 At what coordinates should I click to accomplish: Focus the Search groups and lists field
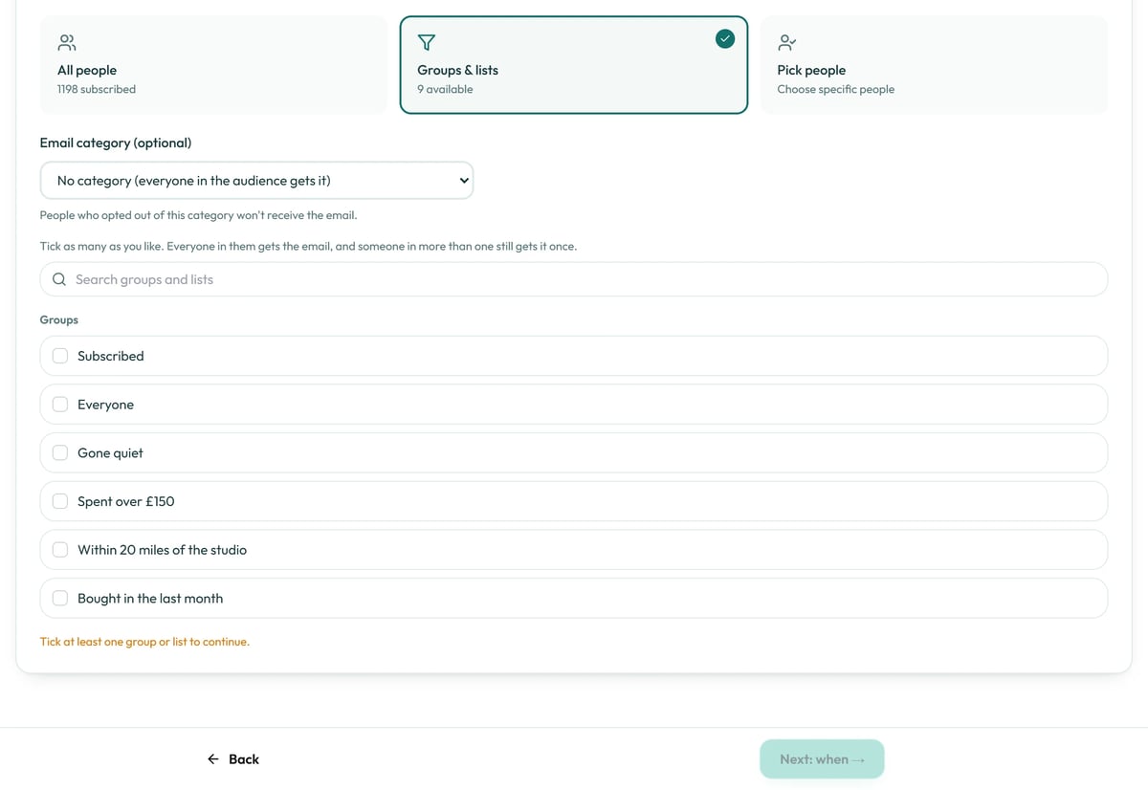(574, 279)
